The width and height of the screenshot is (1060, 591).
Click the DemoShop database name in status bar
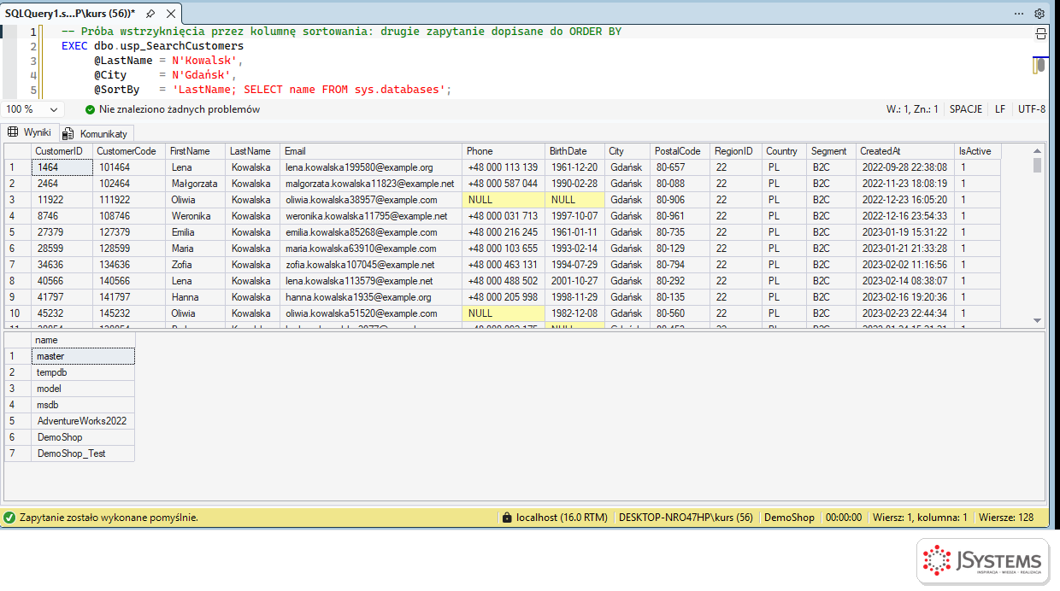click(789, 518)
